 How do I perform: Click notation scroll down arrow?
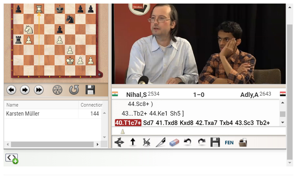[283, 123]
